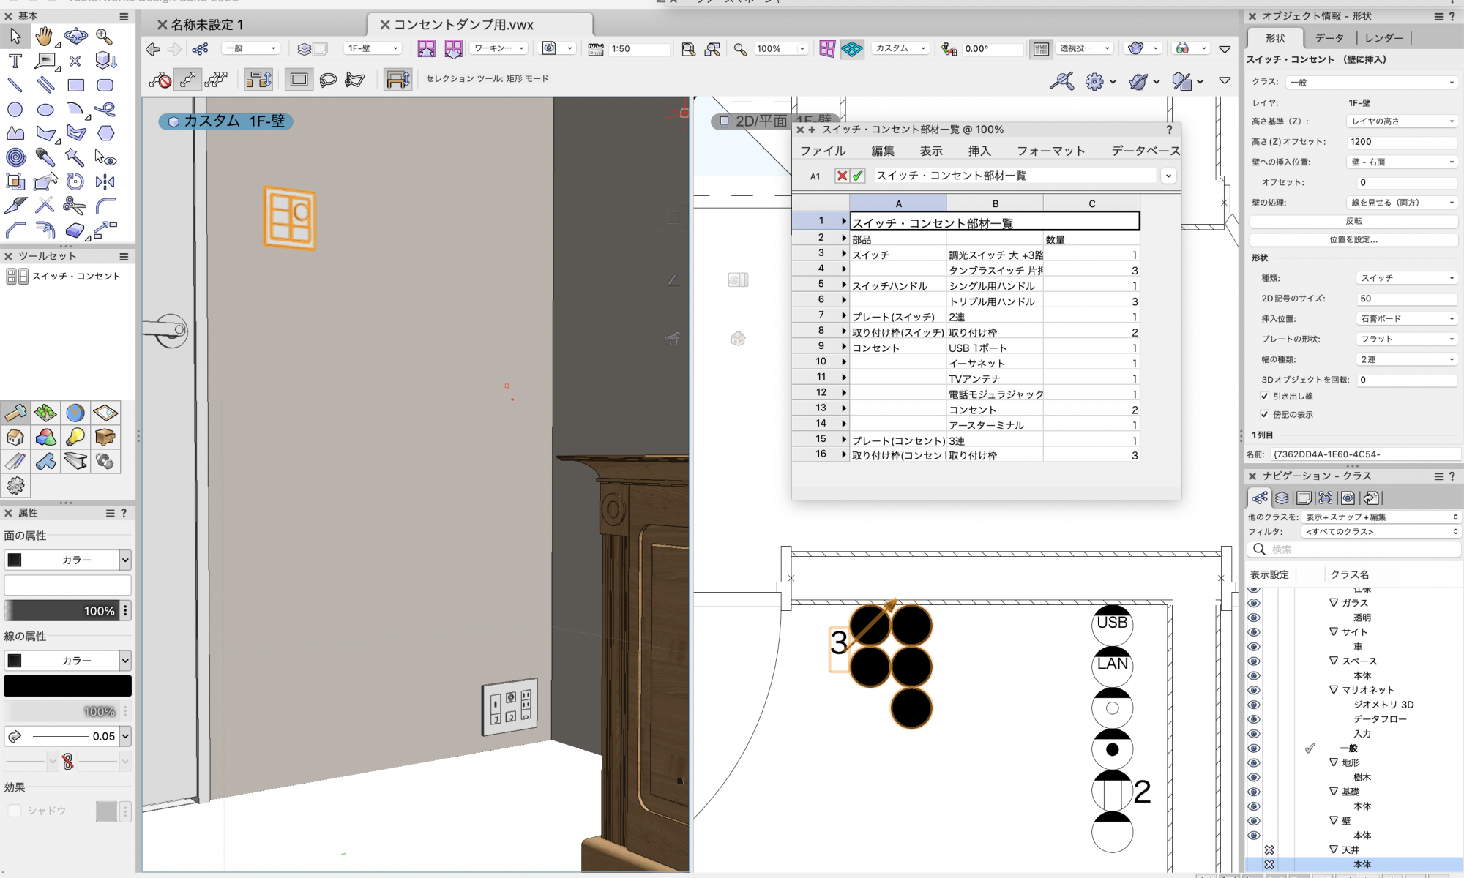Open the プレートの形状 dropdown

point(1407,339)
